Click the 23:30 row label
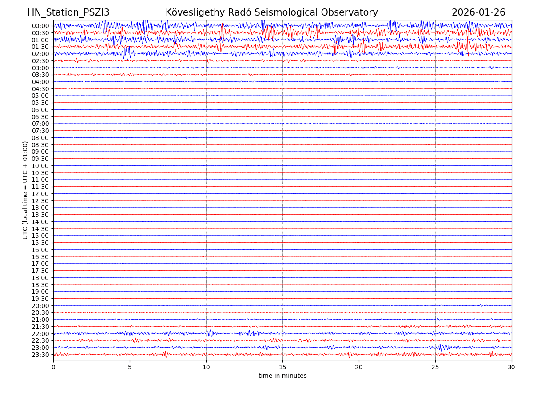Image resolution: width=533 pixels, height=400 pixels. [40, 355]
